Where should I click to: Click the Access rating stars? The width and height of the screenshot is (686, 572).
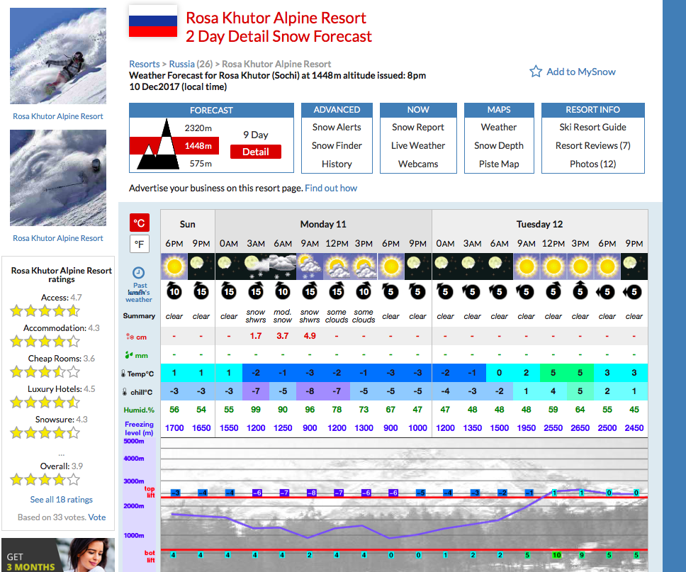point(45,311)
